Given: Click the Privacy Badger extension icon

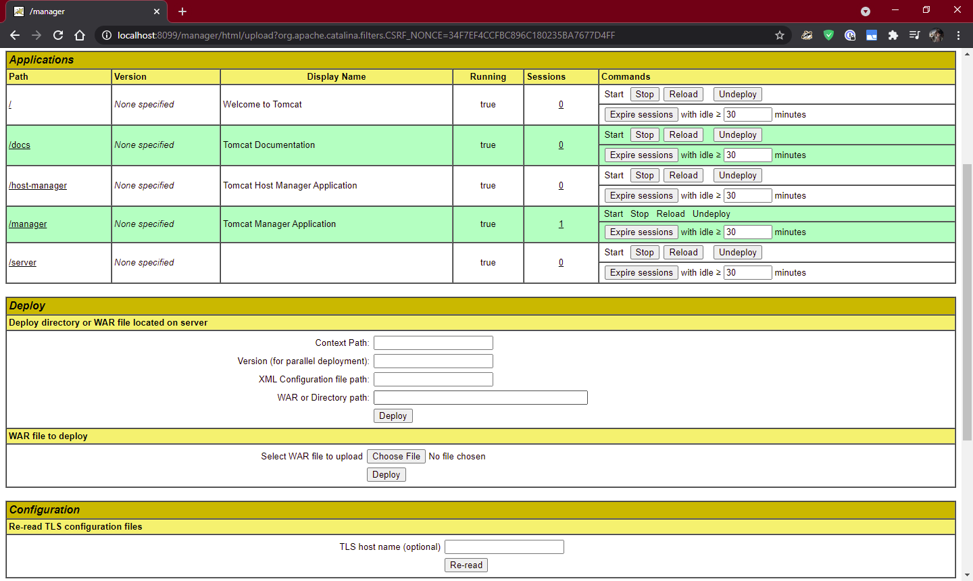Looking at the screenshot, I should (x=807, y=34).
